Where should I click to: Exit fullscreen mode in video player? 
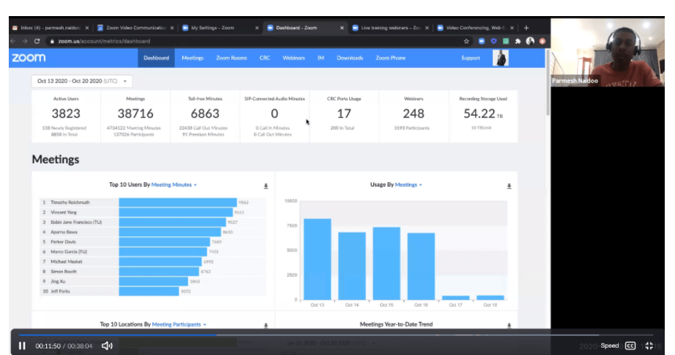point(649,345)
